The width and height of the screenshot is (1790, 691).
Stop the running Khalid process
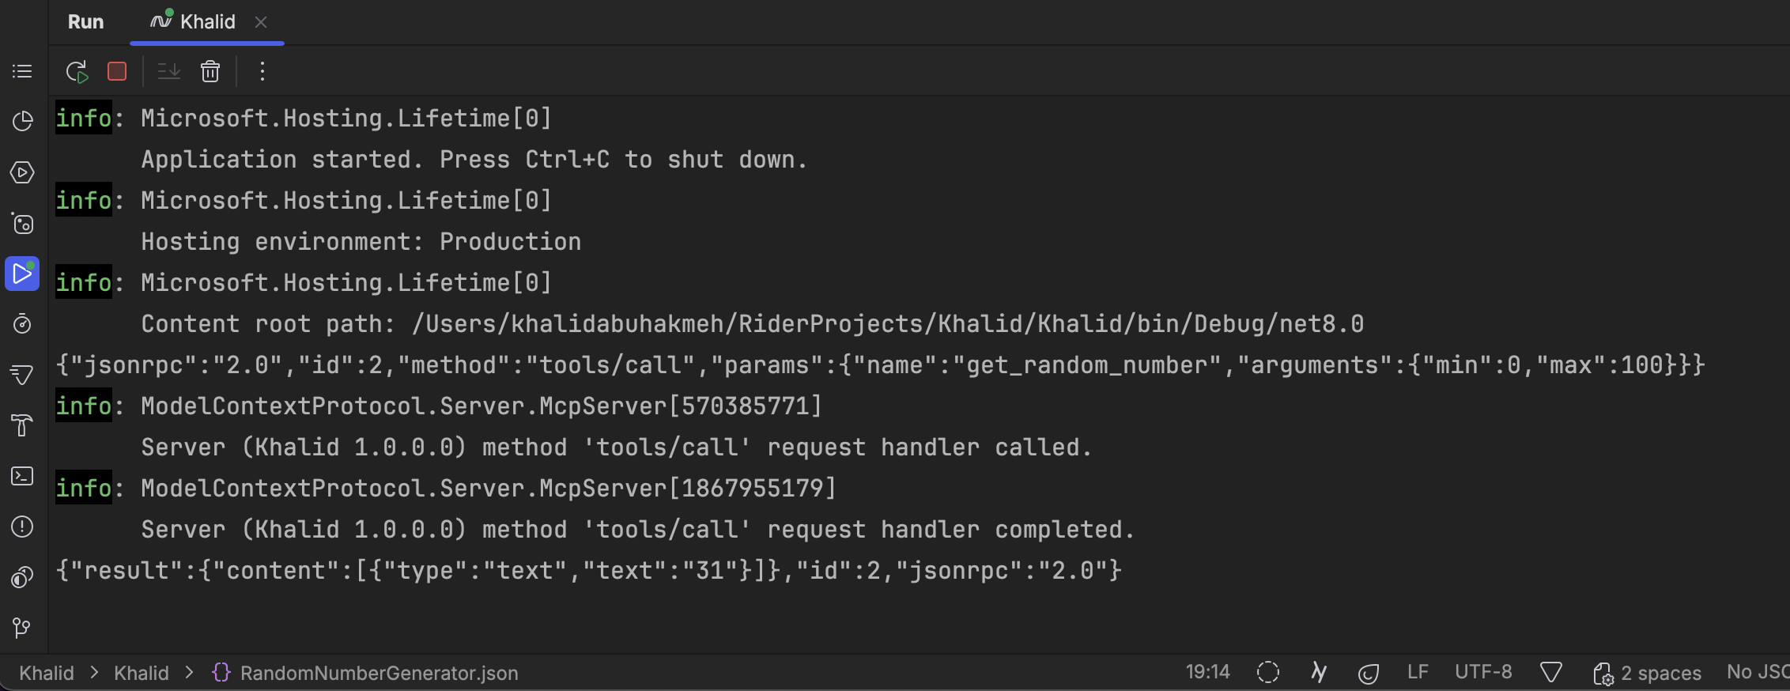(117, 72)
